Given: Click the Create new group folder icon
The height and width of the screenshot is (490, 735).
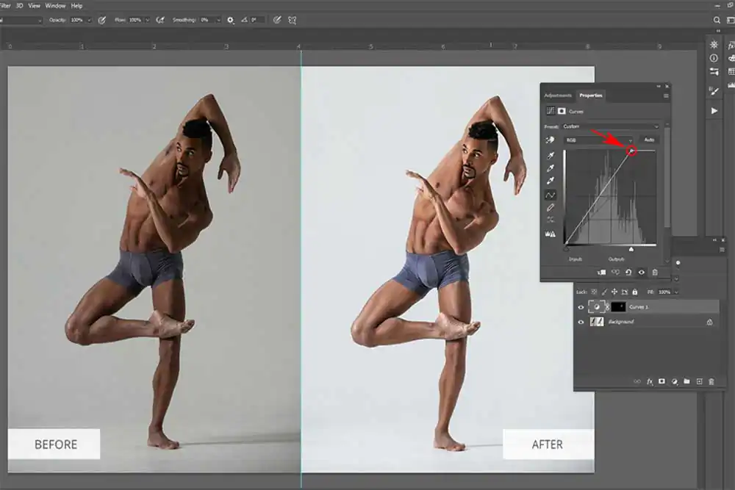Looking at the screenshot, I should [686, 381].
